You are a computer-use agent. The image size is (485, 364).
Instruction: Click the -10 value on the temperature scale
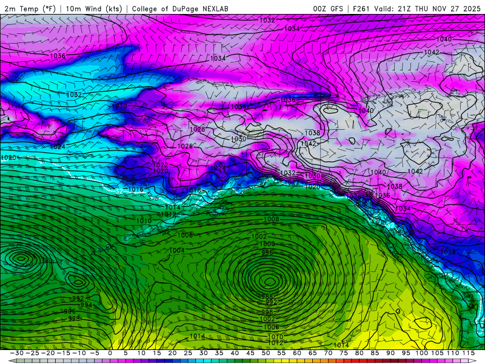pyautogui.click(x=79, y=353)
